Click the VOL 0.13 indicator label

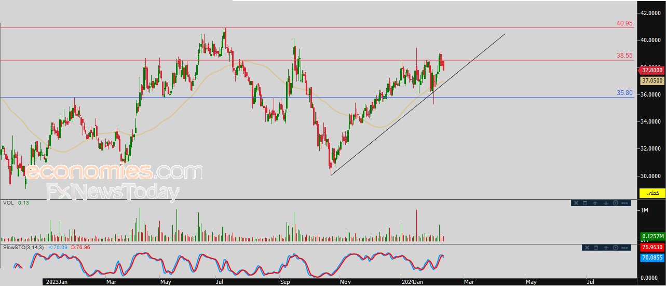coord(16,203)
